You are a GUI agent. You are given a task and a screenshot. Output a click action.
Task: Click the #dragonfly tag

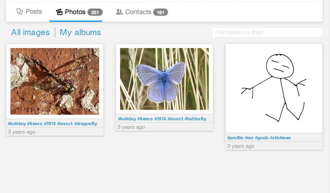pyautogui.click(x=85, y=124)
